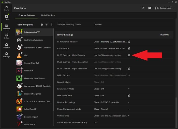Open the System section in sidebar
This screenshot has width=178, height=129.
click(x=6, y=36)
